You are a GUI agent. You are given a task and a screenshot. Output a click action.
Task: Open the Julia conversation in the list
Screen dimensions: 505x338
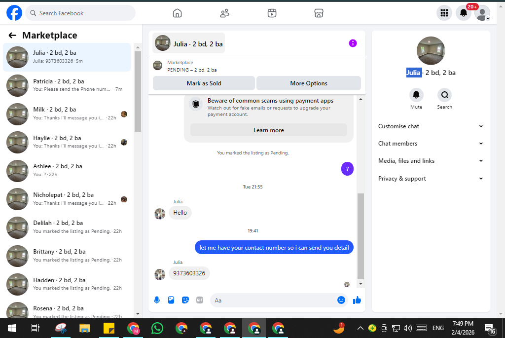coord(67,57)
